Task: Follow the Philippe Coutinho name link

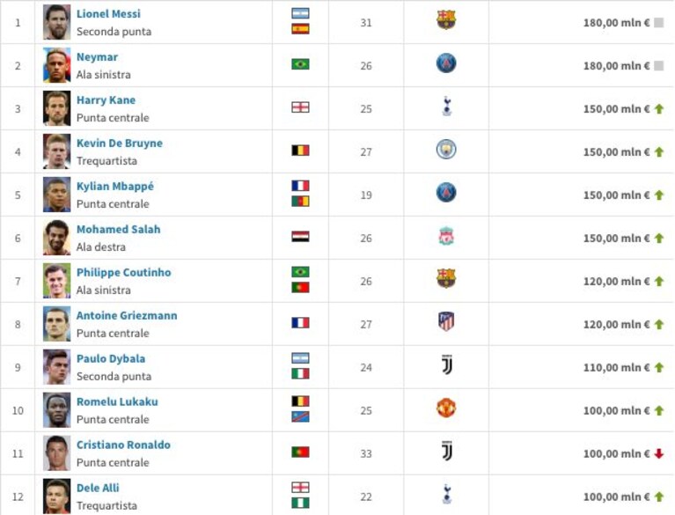Action: tap(123, 273)
